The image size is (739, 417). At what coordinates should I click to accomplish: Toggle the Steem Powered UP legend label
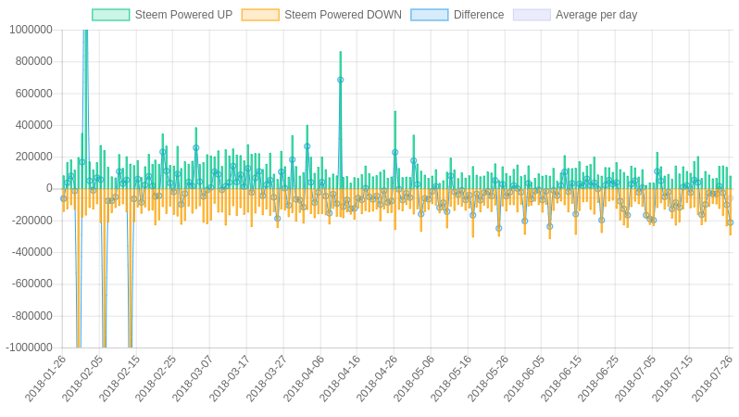point(183,15)
